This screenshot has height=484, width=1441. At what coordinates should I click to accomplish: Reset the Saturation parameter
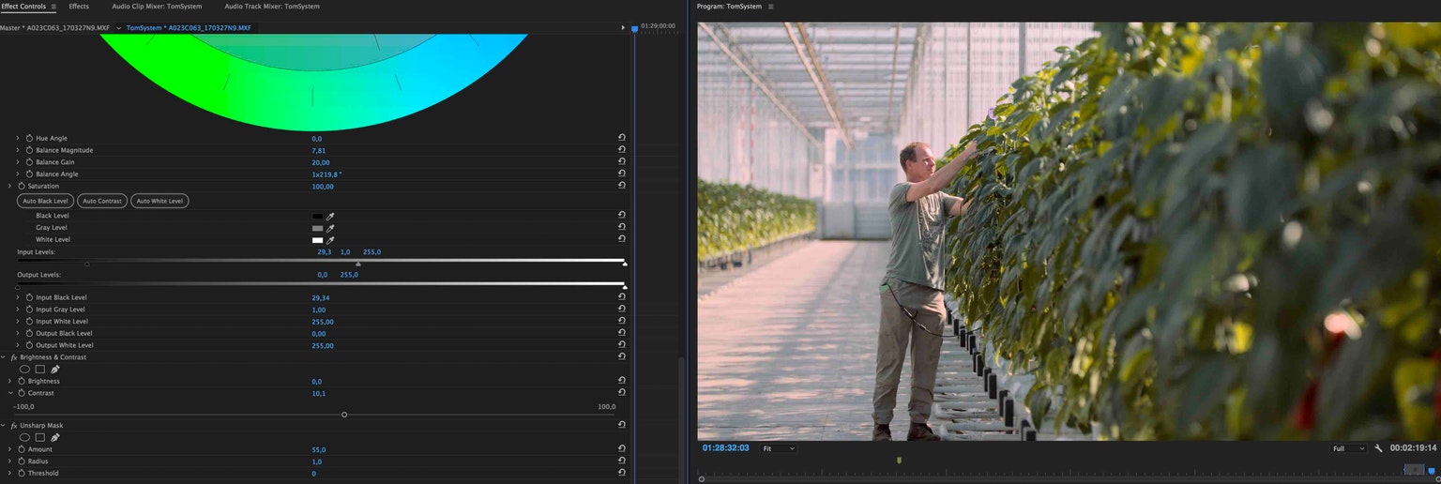click(x=622, y=186)
